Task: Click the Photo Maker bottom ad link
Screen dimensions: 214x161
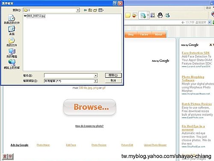Action: [x=43, y=145]
